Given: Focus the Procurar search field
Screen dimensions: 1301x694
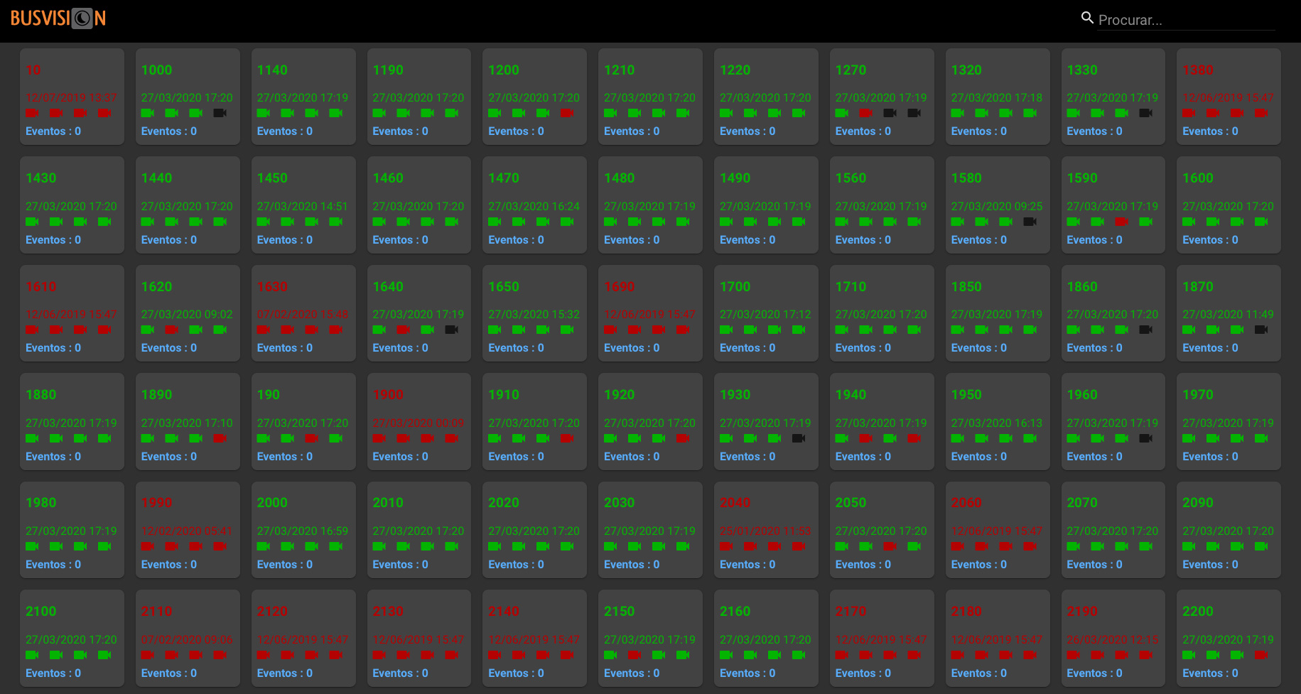Looking at the screenshot, I should click(x=1186, y=20).
